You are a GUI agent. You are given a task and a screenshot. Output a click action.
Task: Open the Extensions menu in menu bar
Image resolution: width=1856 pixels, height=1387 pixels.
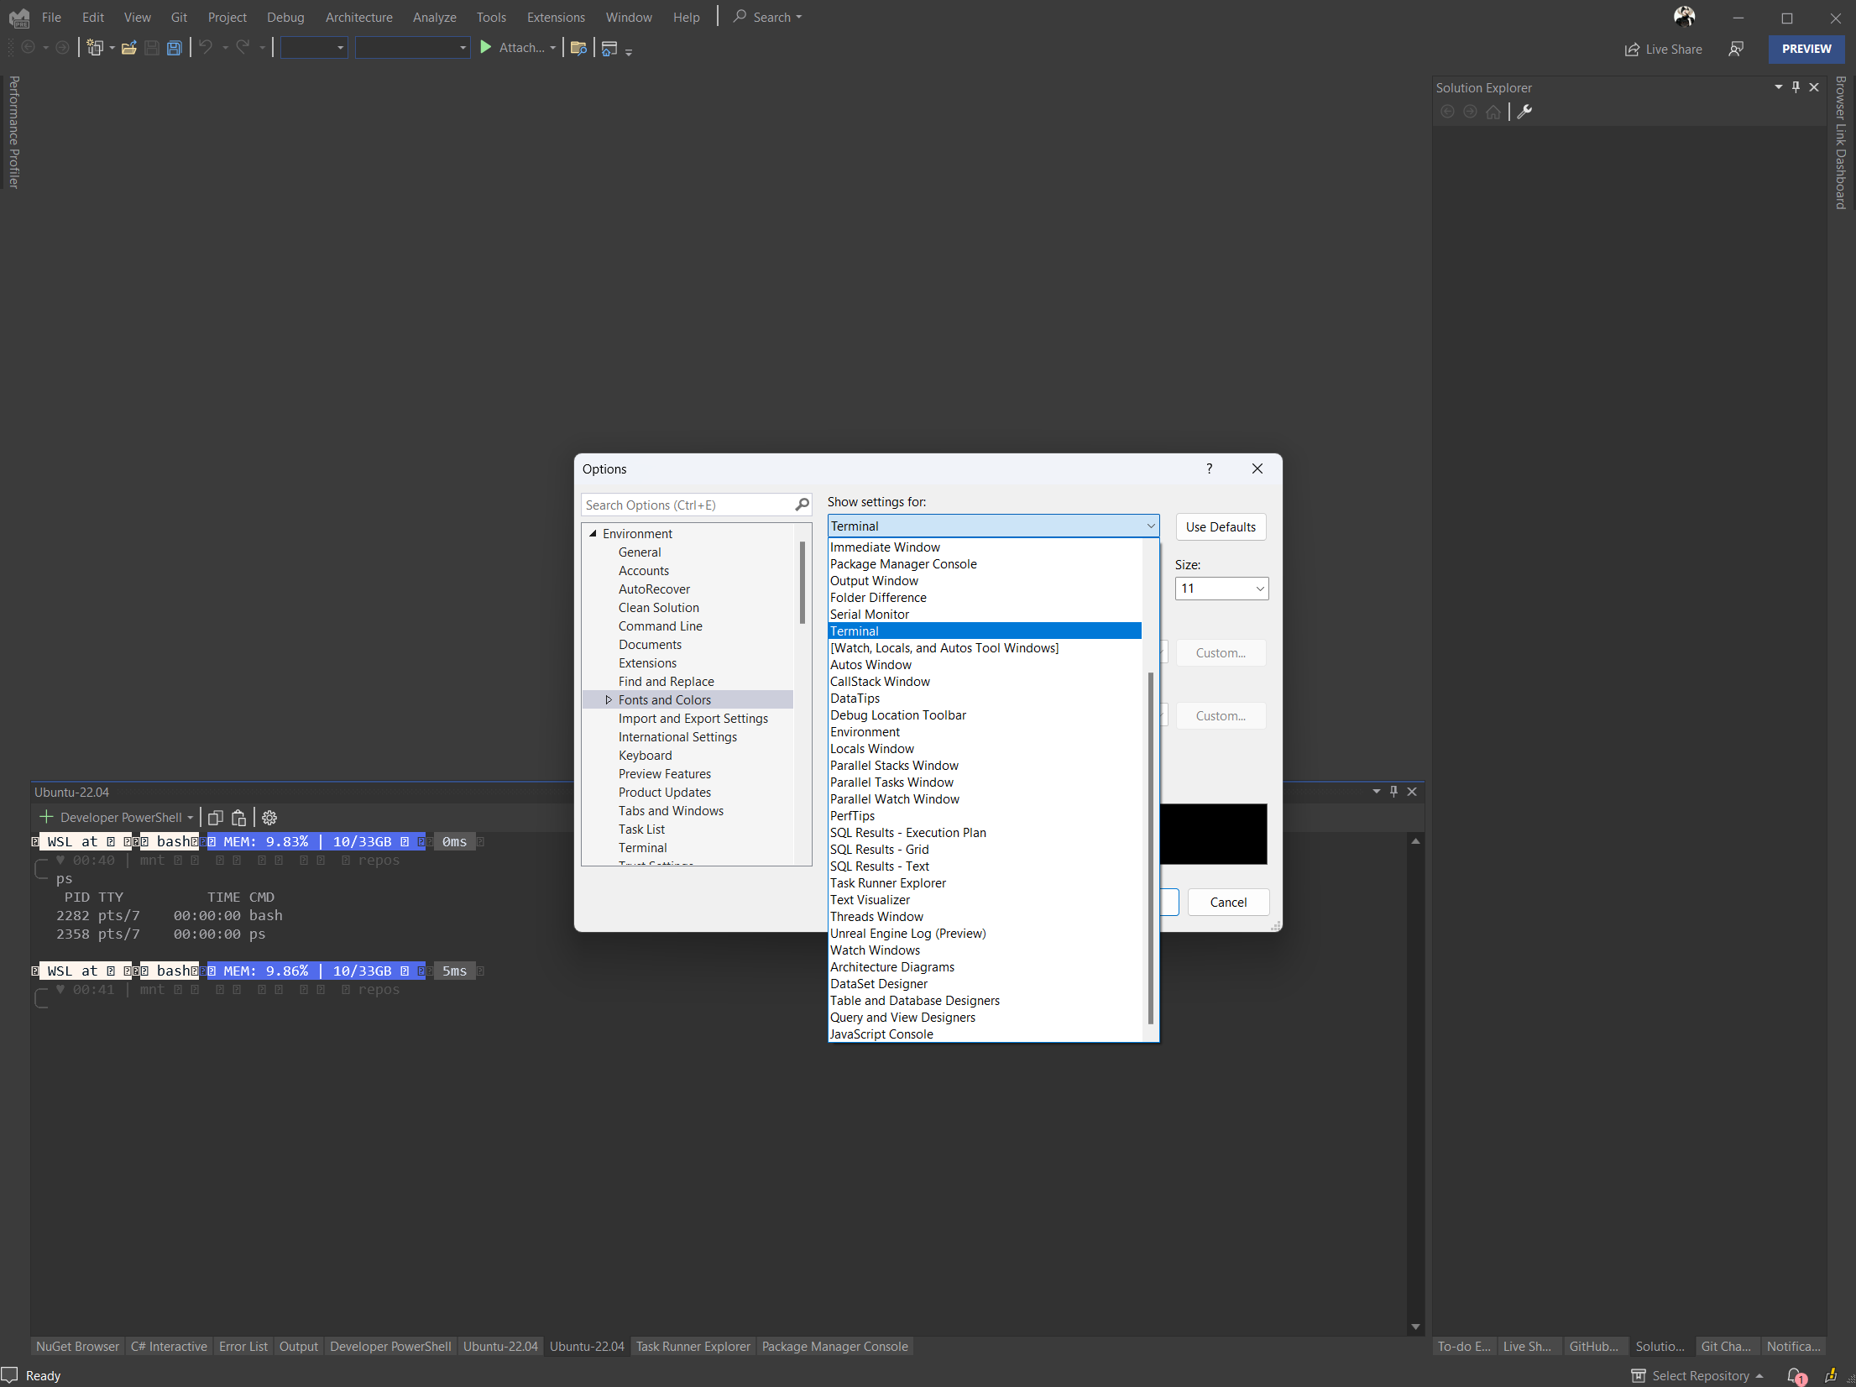(555, 16)
